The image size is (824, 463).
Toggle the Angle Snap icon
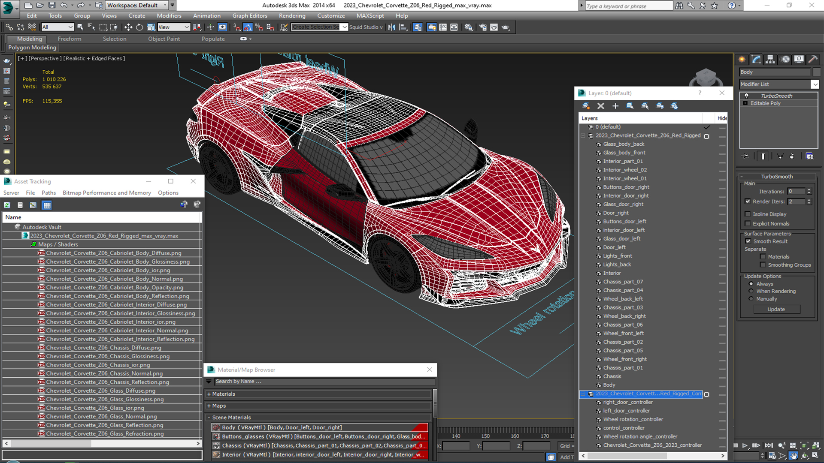click(248, 27)
